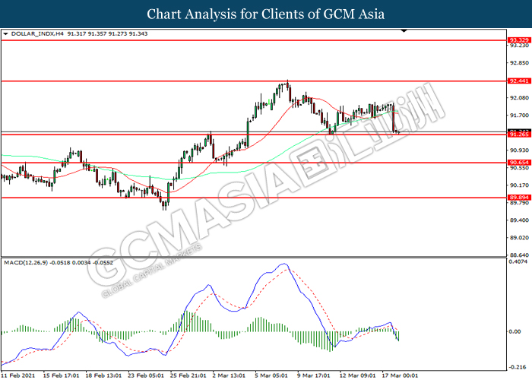The height and width of the screenshot is (380, 532).
Task: Click the 92.850 price scale value
Action: click(x=519, y=63)
